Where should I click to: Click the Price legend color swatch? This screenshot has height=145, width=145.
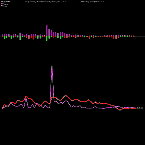coord(2,6)
